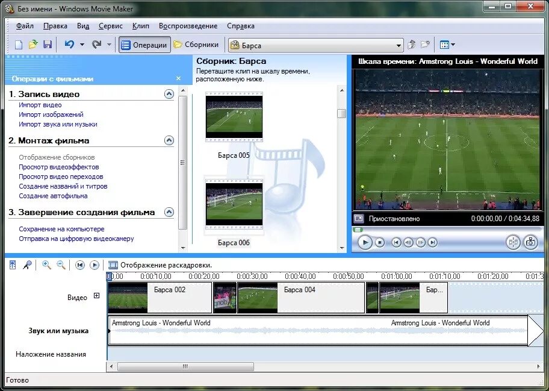Open the Клип menu

pyautogui.click(x=141, y=26)
